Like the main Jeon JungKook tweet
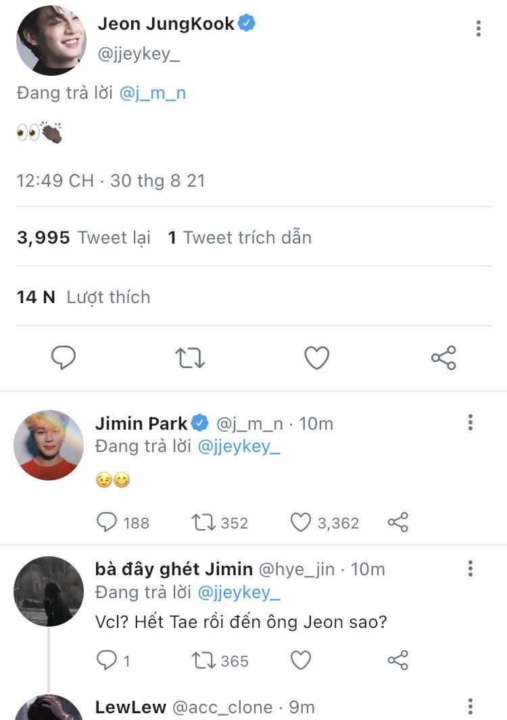507x720 pixels. pyautogui.click(x=316, y=358)
